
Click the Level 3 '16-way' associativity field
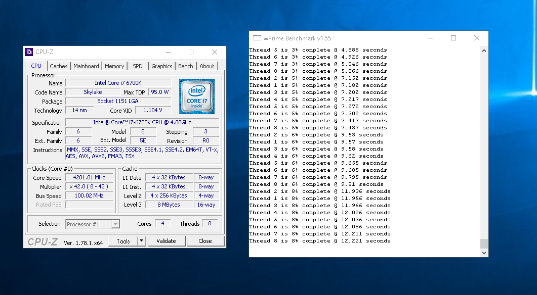[x=206, y=205]
